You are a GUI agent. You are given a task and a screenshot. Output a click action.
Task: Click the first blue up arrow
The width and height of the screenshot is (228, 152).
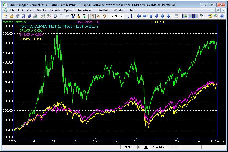pos(151,16)
